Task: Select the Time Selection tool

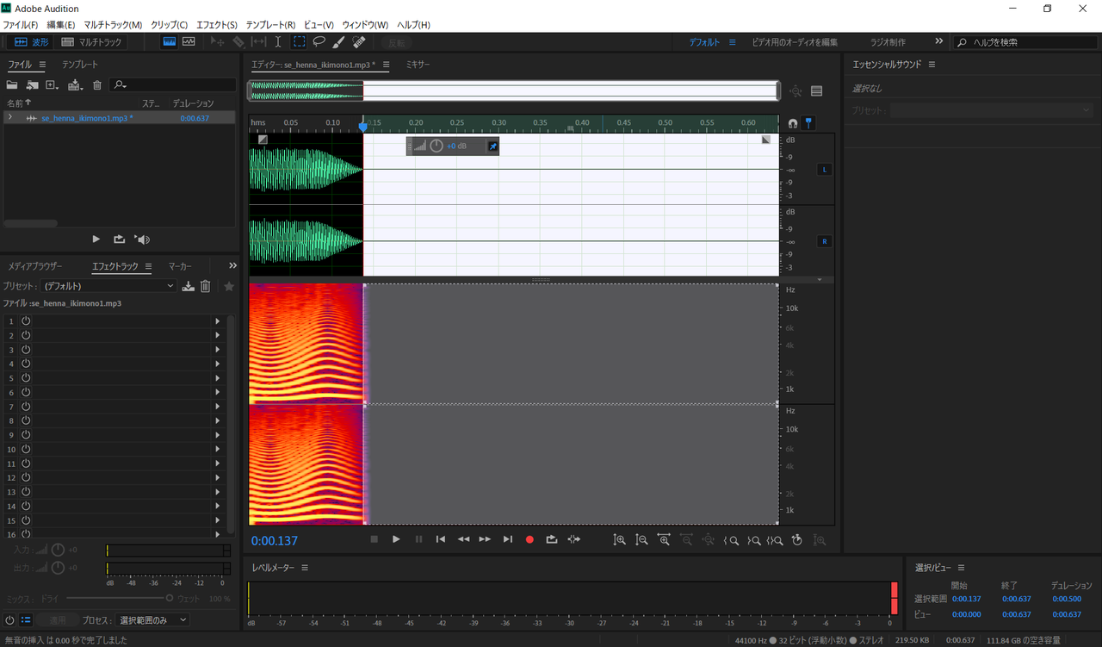Action: pos(278,41)
